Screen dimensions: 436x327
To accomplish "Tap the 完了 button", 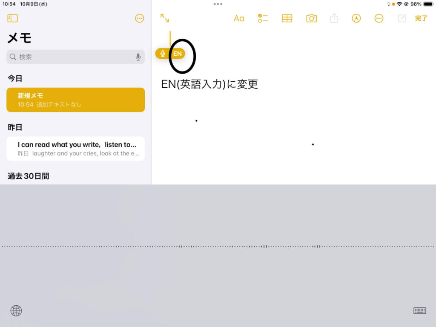I will [421, 18].
